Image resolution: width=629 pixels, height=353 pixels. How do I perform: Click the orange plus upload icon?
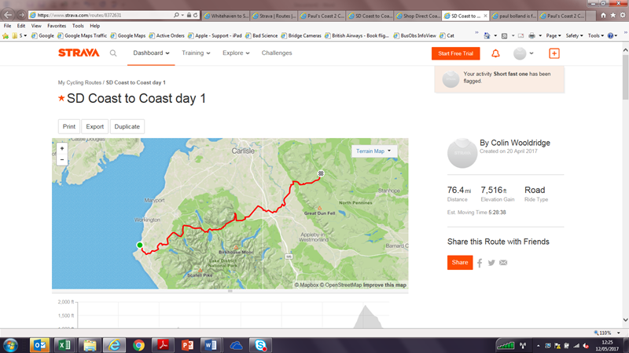[554, 53]
